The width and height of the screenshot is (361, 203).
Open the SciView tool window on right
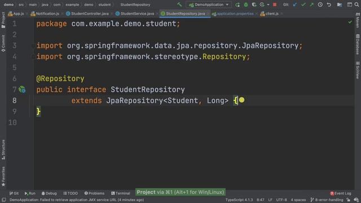[358, 70]
